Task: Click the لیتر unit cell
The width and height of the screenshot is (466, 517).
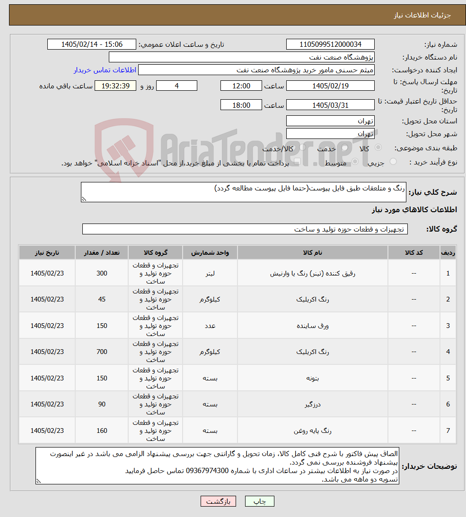Action: [x=210, y=273]
